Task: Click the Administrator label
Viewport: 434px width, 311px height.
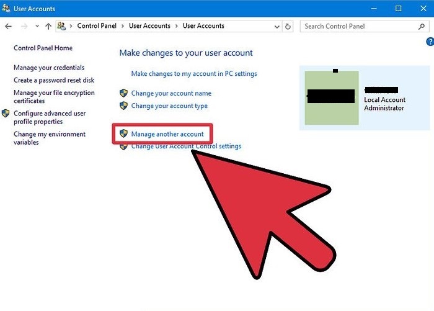Action: [x=384, y=108]
